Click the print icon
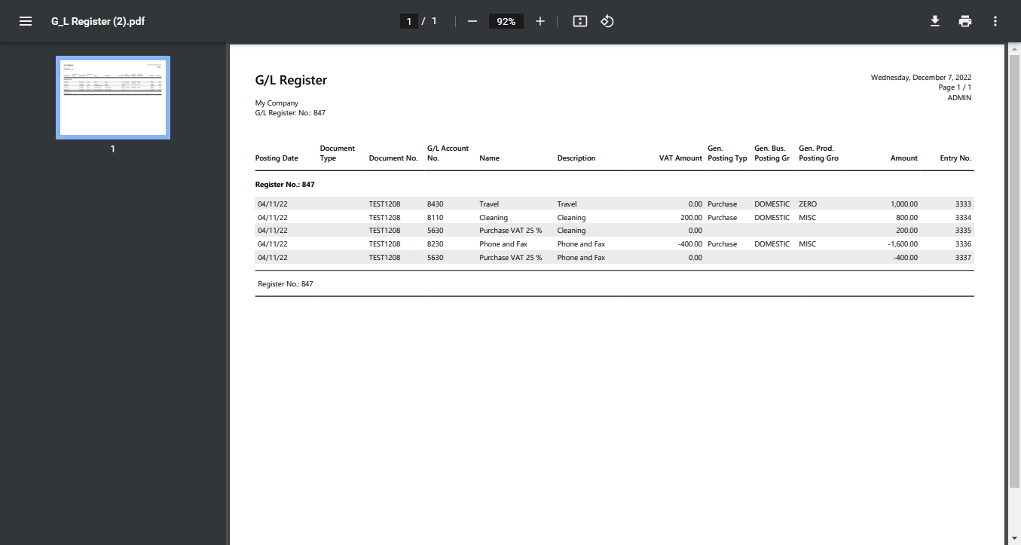 point(964,21)
